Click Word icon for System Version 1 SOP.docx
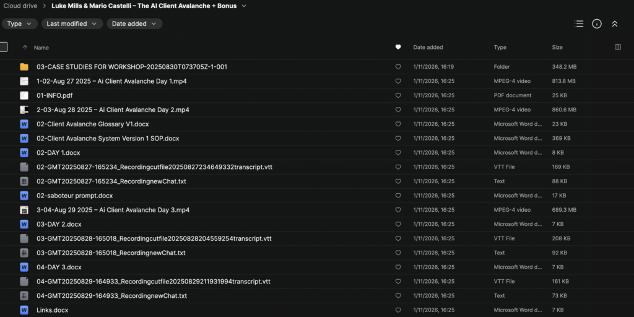This screenshot has height=317, width=634. (24, 138)
